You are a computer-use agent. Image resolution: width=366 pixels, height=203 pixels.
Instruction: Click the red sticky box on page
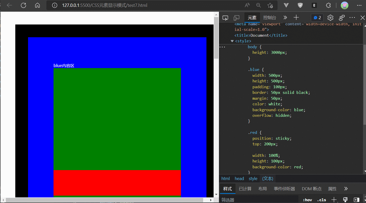tap(117, 183)
